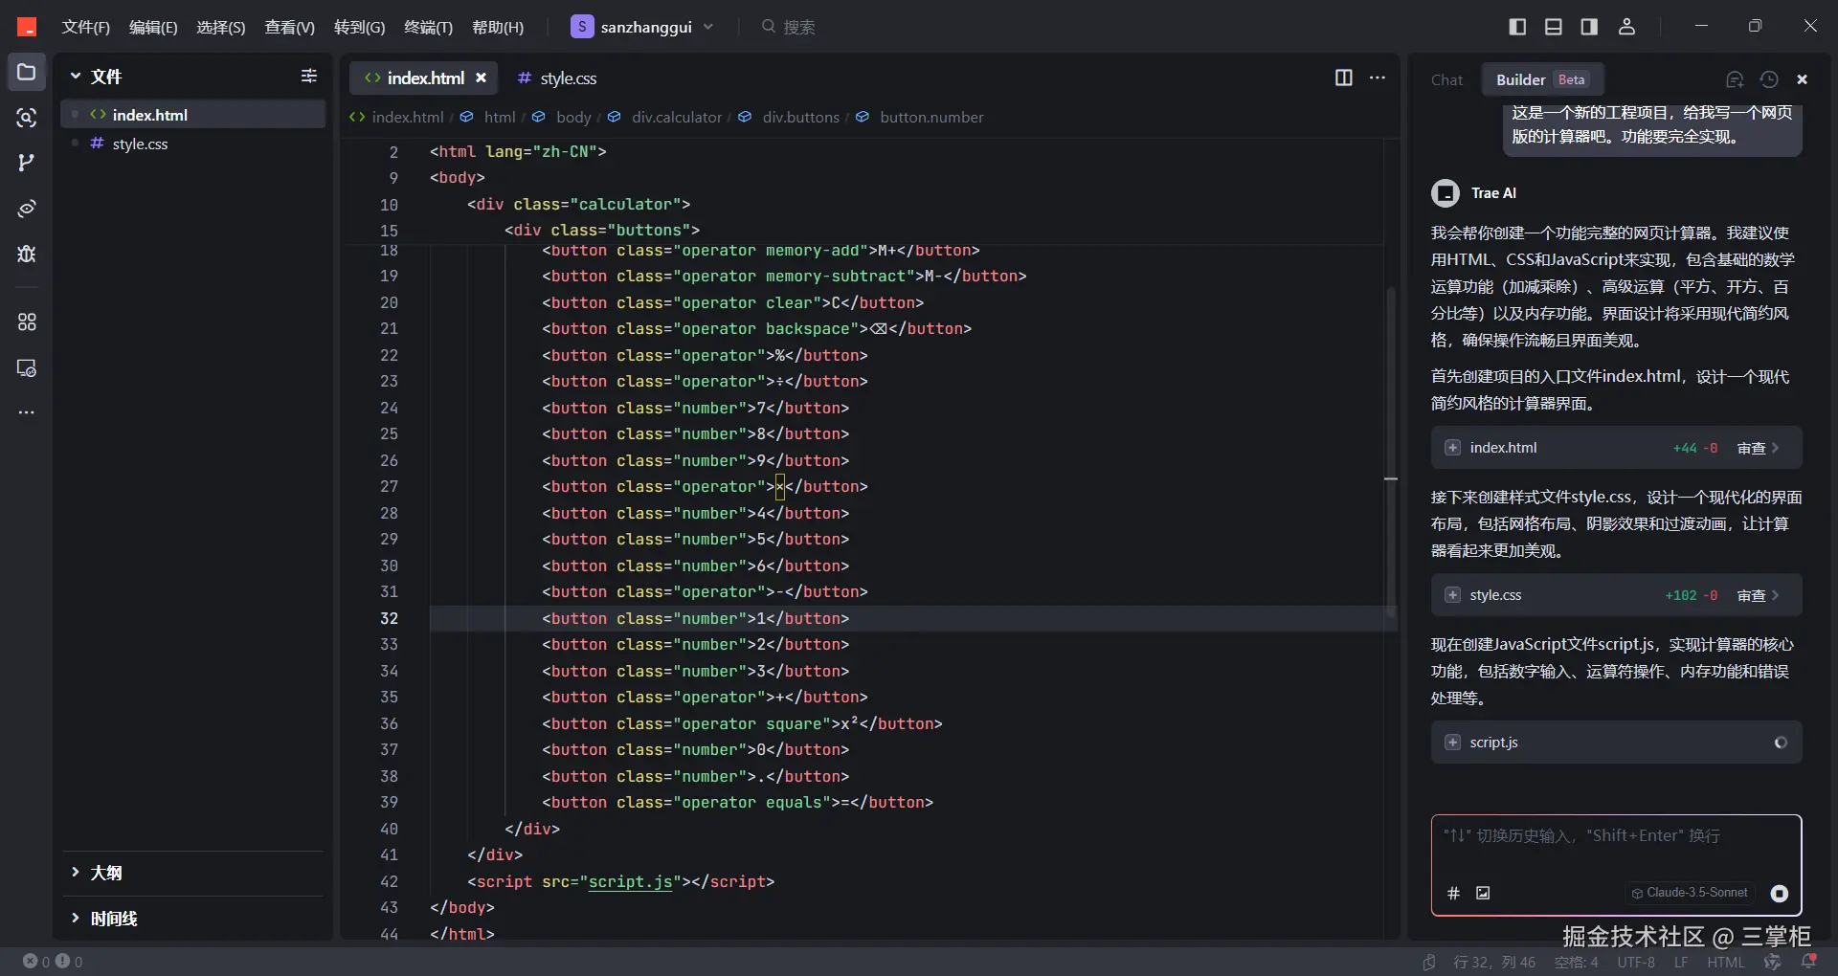Image resolution: width=1838 pixels, height=976 pixels.
Task: Open the Explorer view in the activity bar
Action: 27,73
